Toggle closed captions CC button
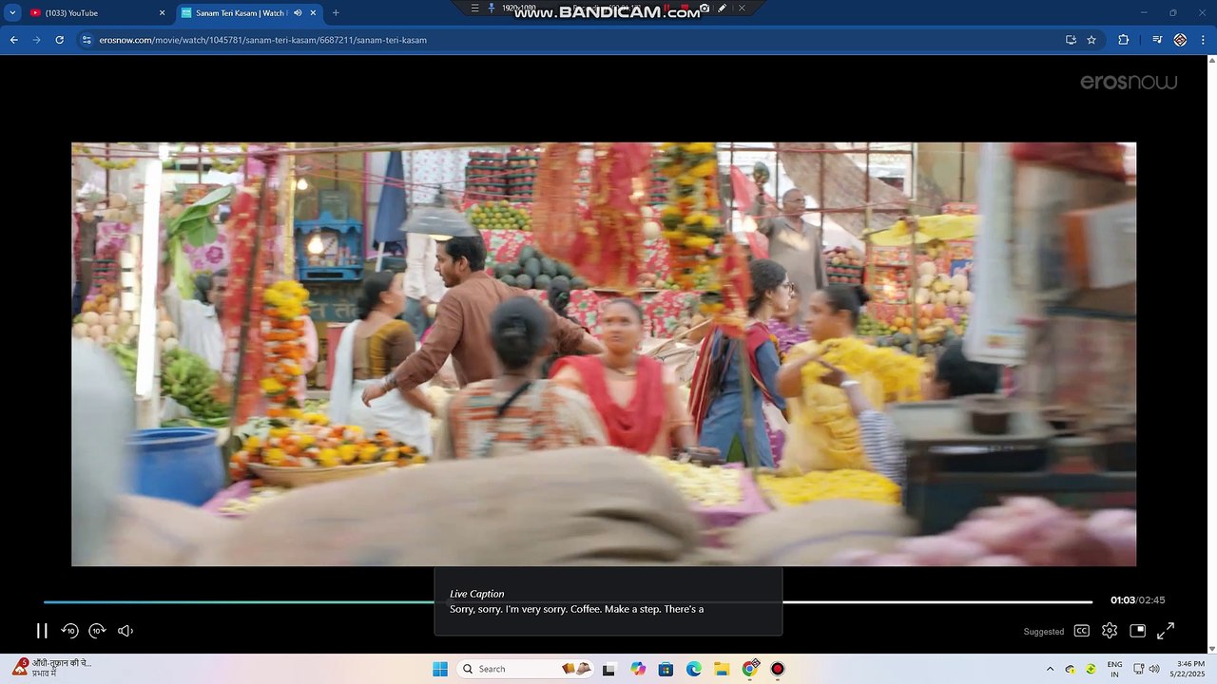 [1082, 631]
